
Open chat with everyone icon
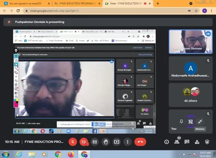tap(187, 142)
